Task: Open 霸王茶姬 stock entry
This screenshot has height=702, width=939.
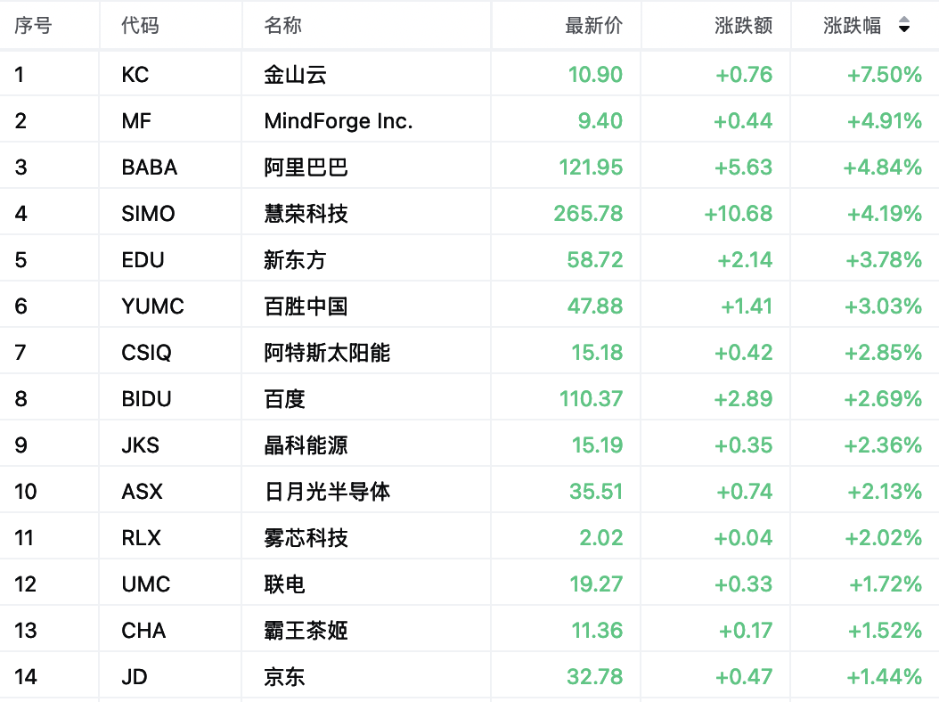Action: click(306, 631)
